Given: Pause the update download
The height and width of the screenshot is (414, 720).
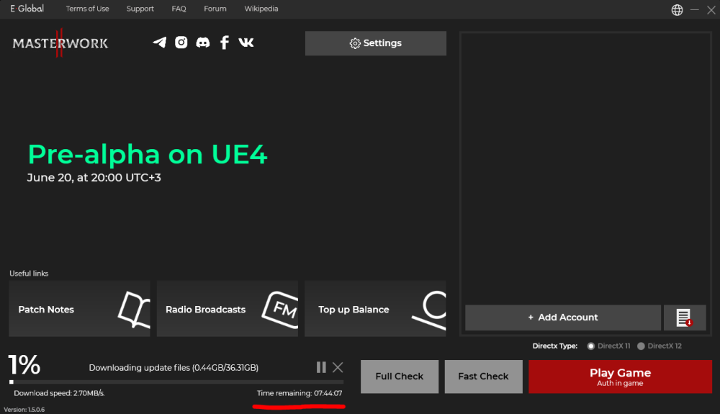Looking at the screenshot, I should 321,367.
